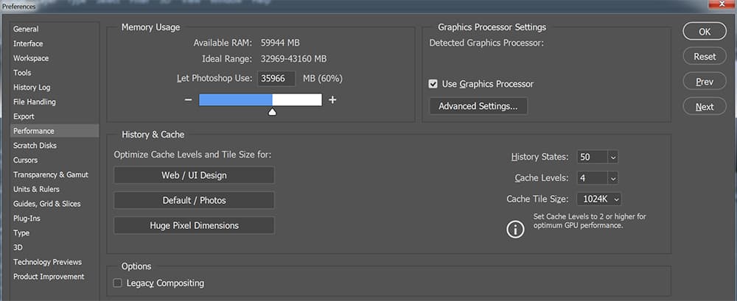Open the File Handling preferences
The height and width of the screenshot is (301, 737).
pos(55,102)
